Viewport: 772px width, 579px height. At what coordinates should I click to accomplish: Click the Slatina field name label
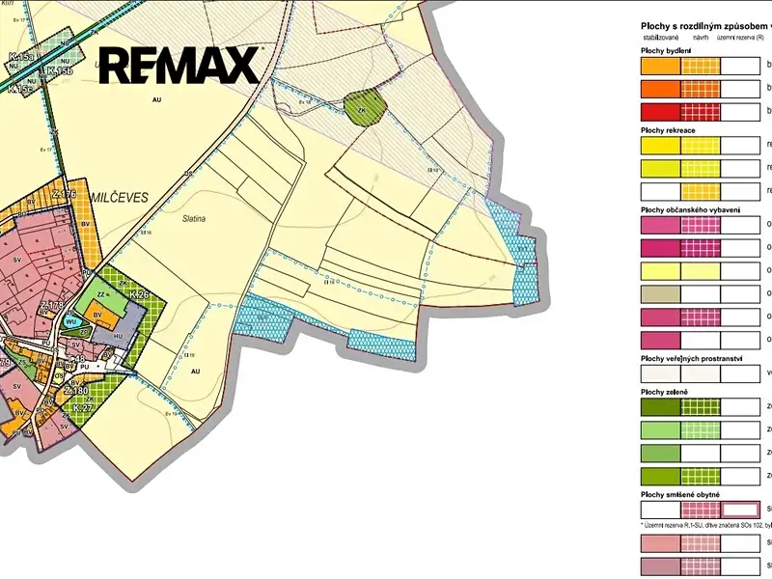pyautogui.click(x=193, y=219)
